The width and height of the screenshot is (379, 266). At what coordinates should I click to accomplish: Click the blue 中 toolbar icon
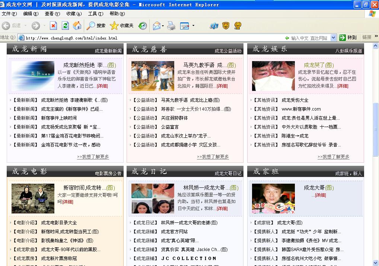pos(214,26)
